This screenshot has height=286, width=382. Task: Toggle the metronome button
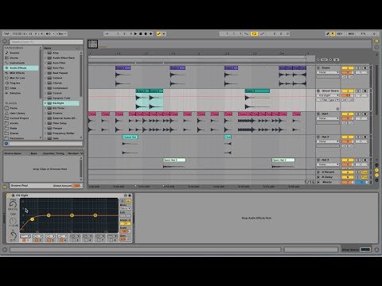49,34
